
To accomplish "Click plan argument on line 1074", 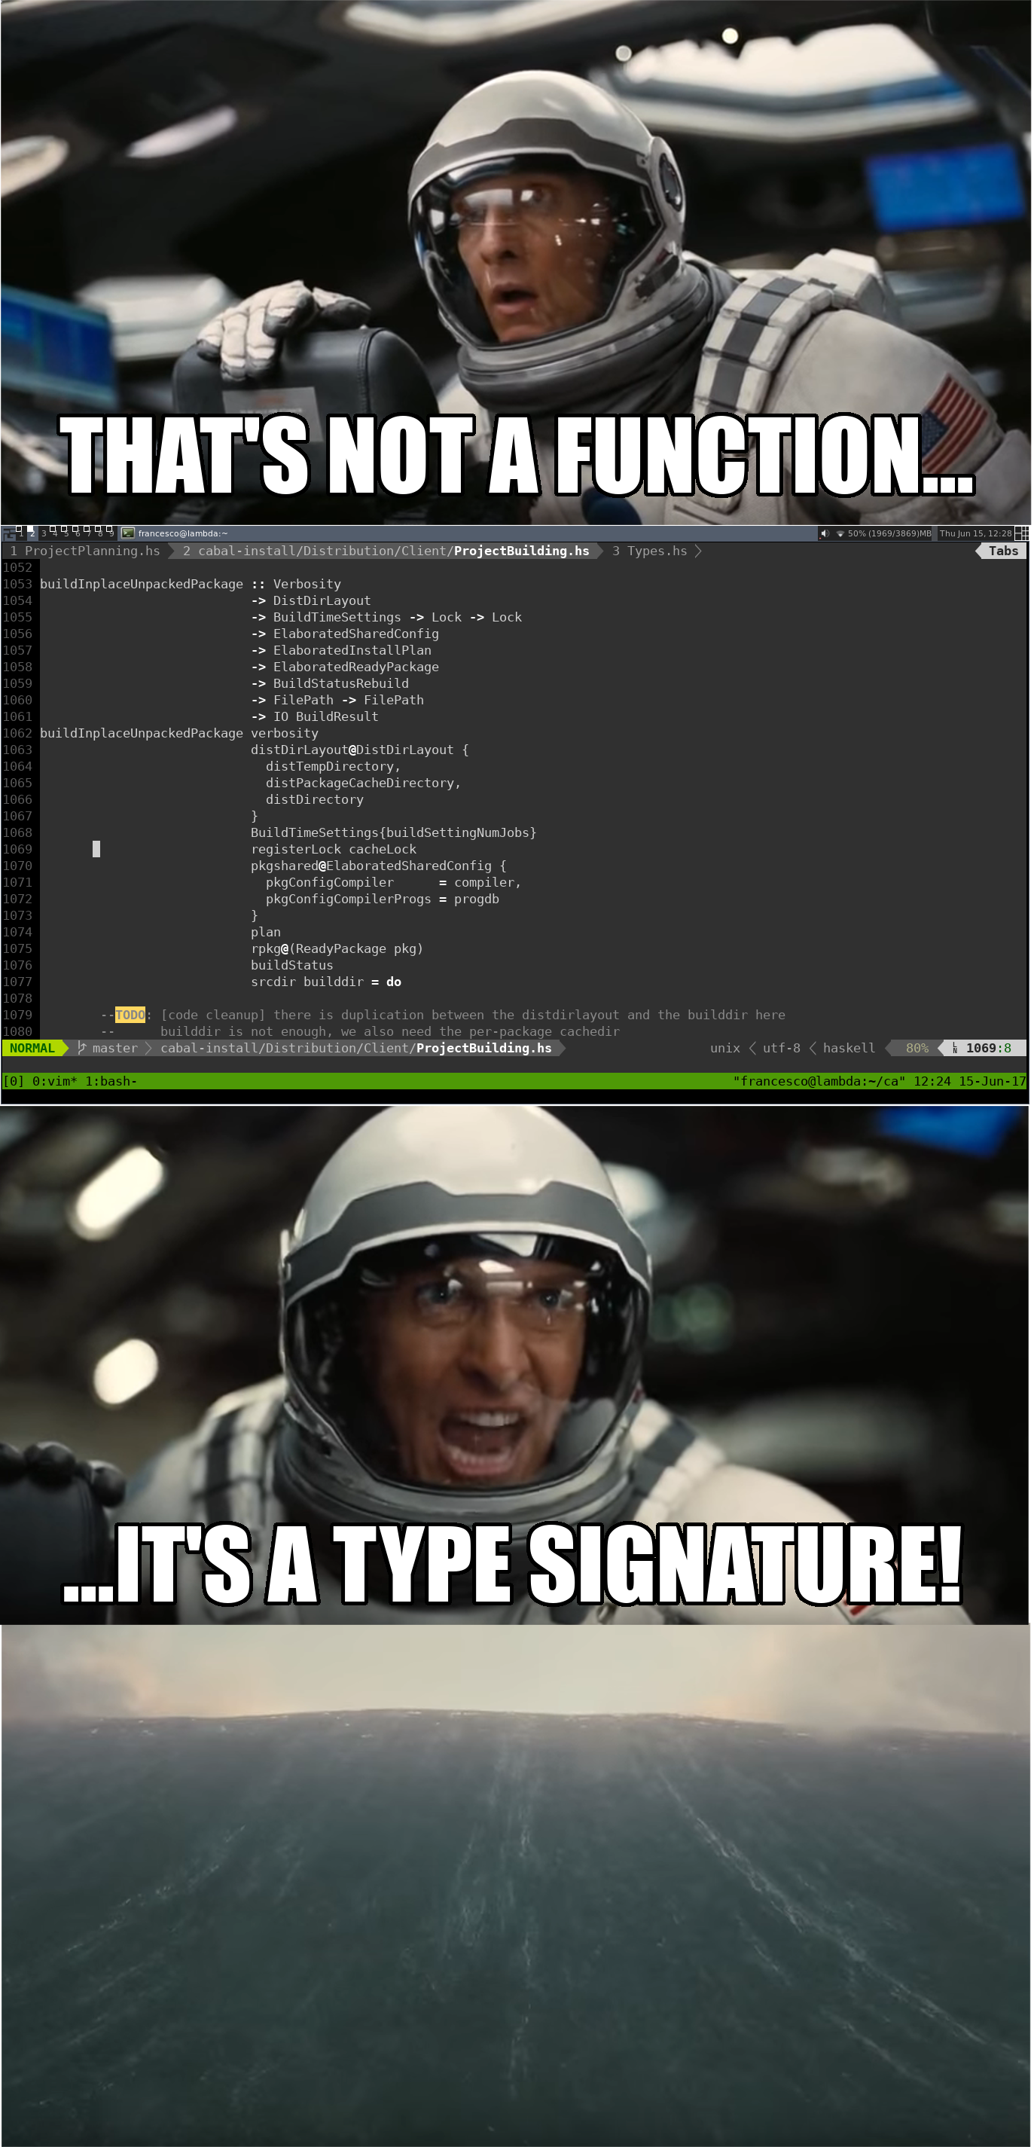I will click(266, 933).
